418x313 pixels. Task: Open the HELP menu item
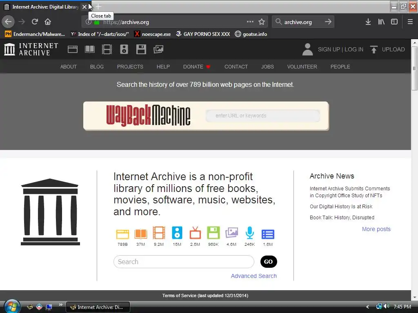point(163,66)
